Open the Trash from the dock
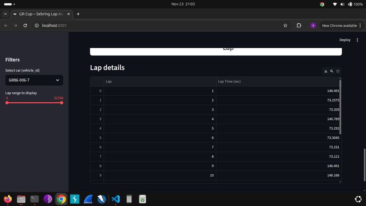This screenshot has width=366, height=206. (x=143, y=199)
